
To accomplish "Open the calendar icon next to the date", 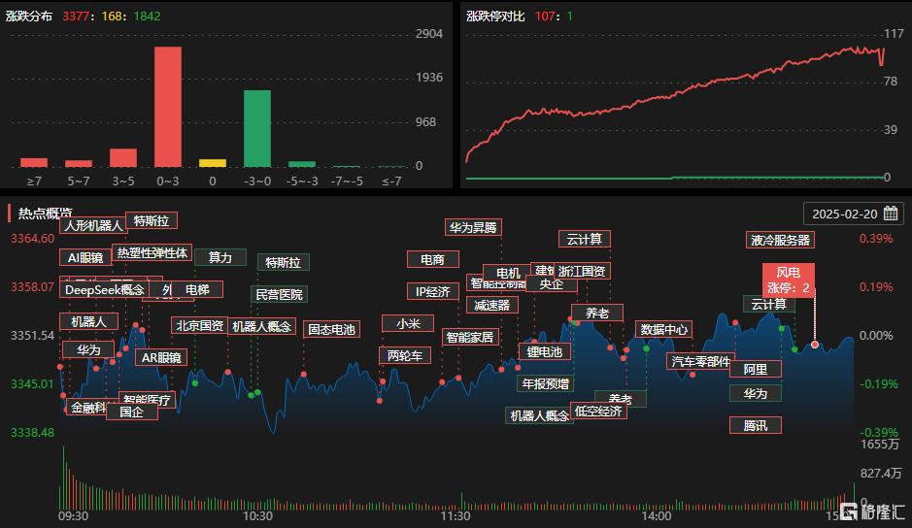I will click(x=891, y=214).
